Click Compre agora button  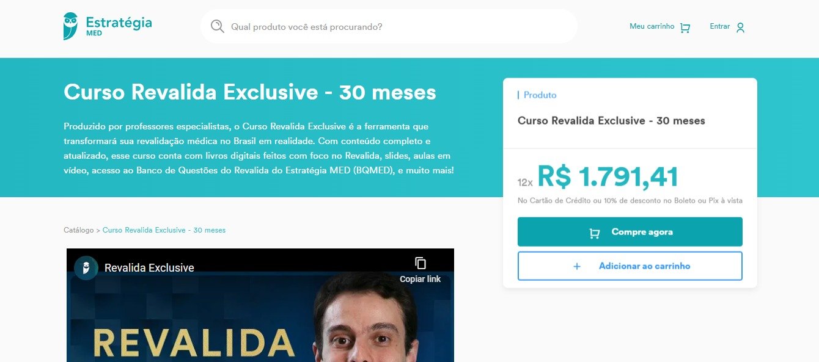(630, 232)
